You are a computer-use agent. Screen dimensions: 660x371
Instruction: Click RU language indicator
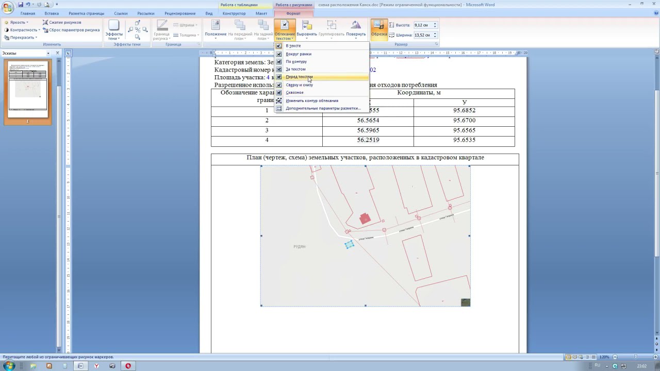click(598, 365)
